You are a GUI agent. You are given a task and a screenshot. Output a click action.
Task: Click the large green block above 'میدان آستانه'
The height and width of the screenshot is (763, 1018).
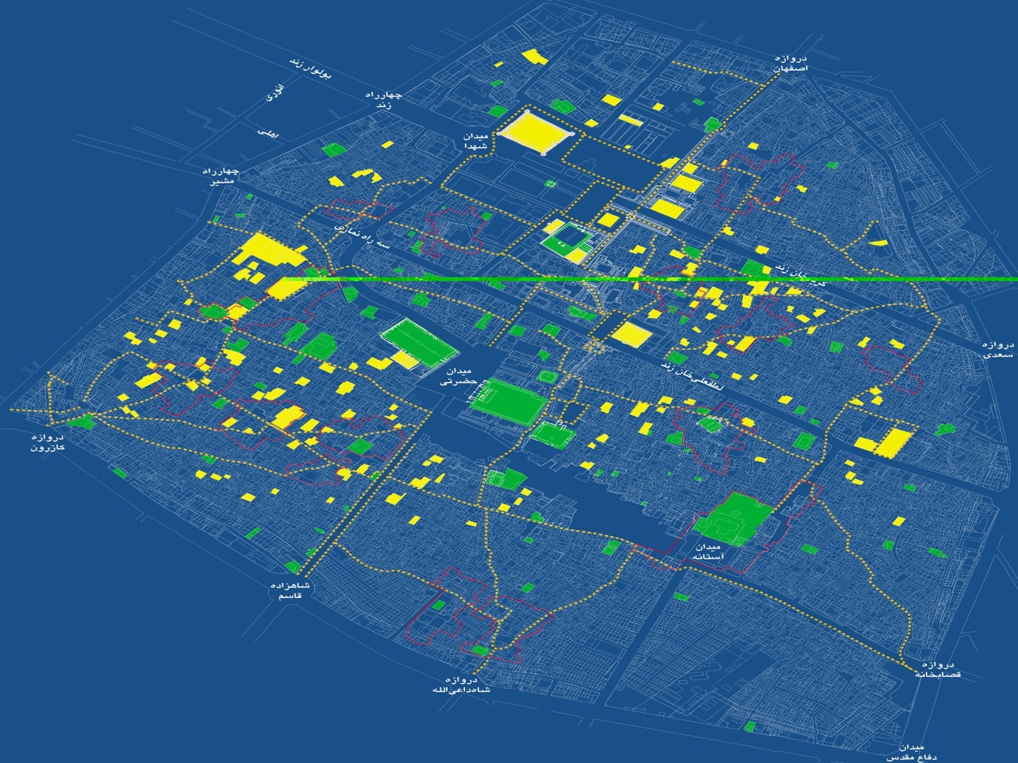point(733,519)
